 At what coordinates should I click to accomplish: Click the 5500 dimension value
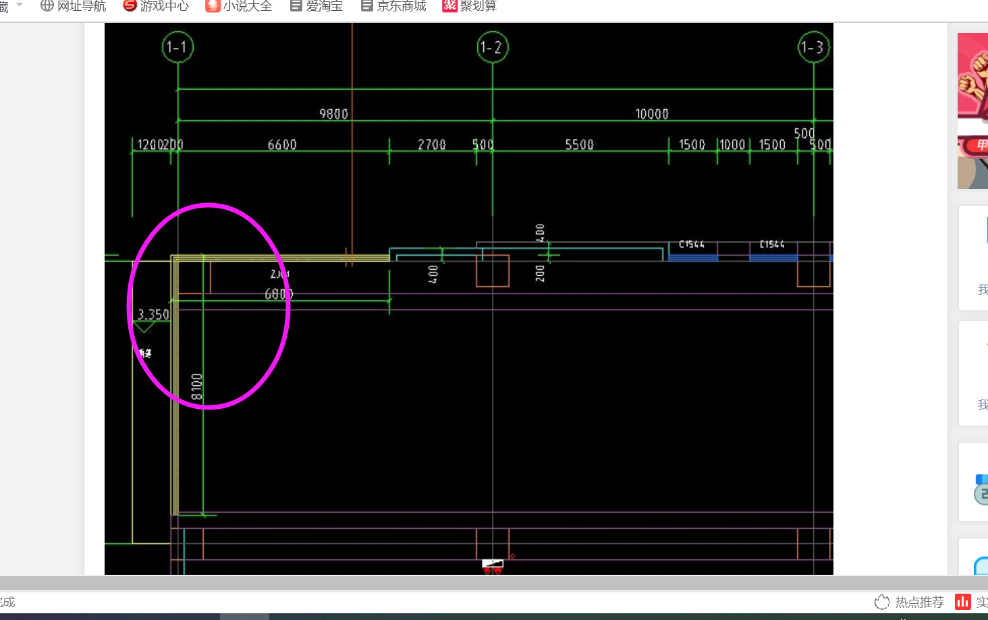(x=580, y=144)
